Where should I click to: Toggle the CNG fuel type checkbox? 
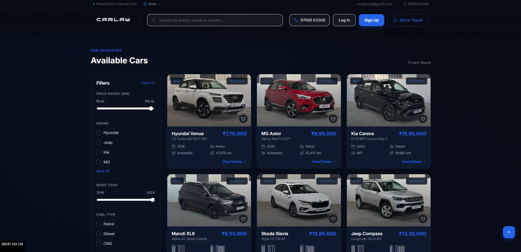(99, 244)
